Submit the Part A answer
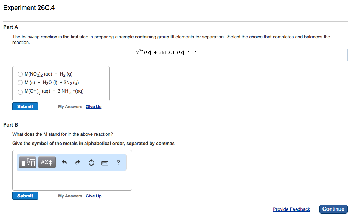The width and height of the screenshot is (354, 218). pyautogui.click(x=25, y=106)
